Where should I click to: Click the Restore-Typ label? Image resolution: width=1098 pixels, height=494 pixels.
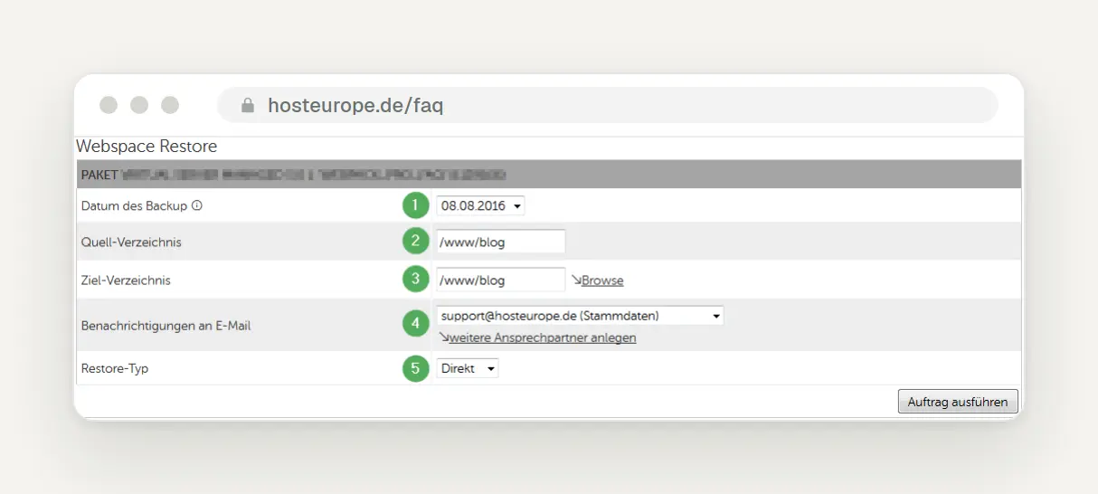[113, 368]
